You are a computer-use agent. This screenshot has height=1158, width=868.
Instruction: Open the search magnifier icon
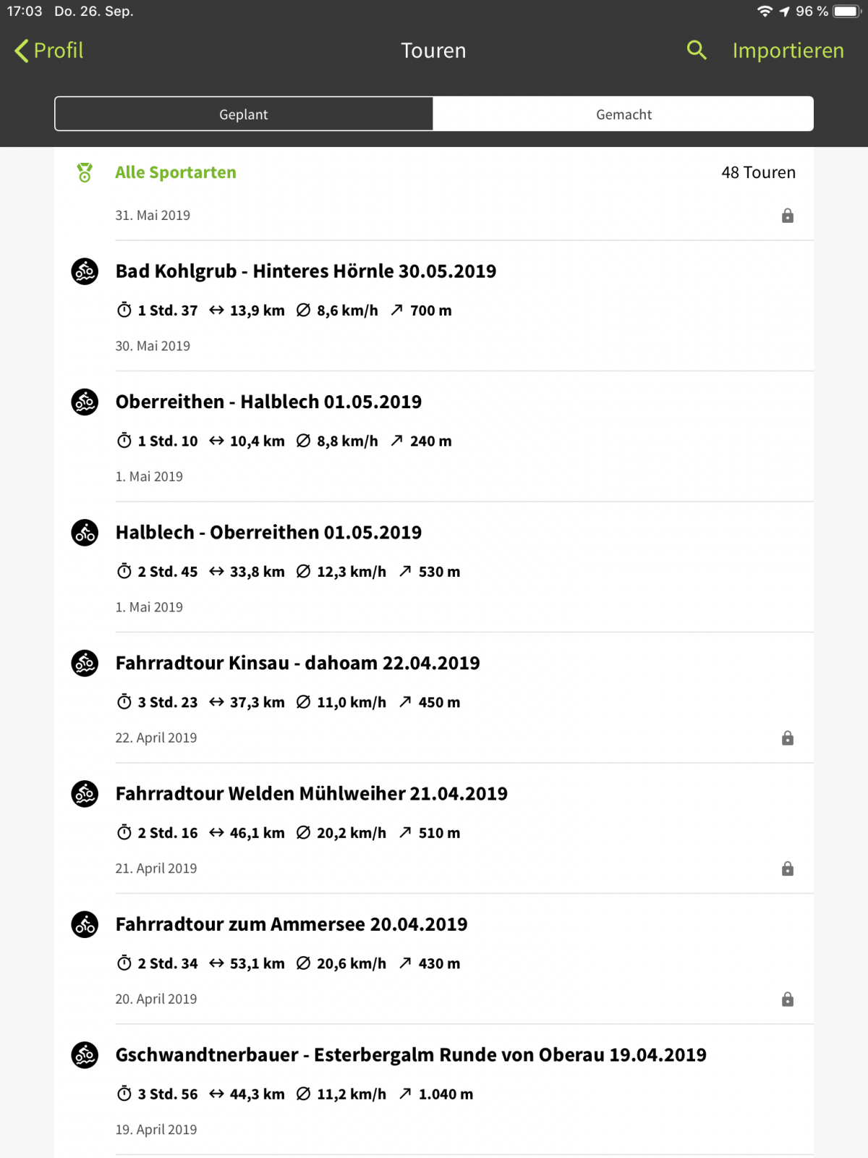[x=697, y=50]
